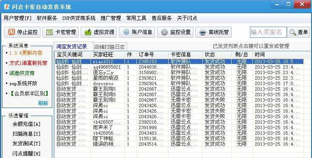
Task: Select the row for buyer xiao1012
Action: point(179,61)
